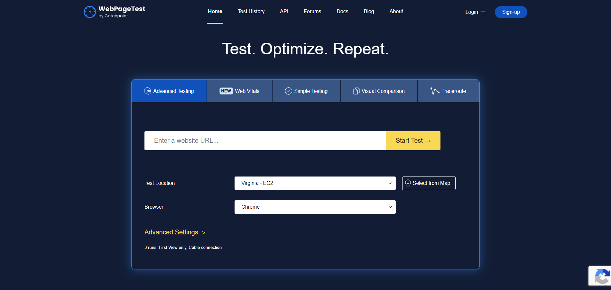Click the Start Test button

click(x=413, y=140)
